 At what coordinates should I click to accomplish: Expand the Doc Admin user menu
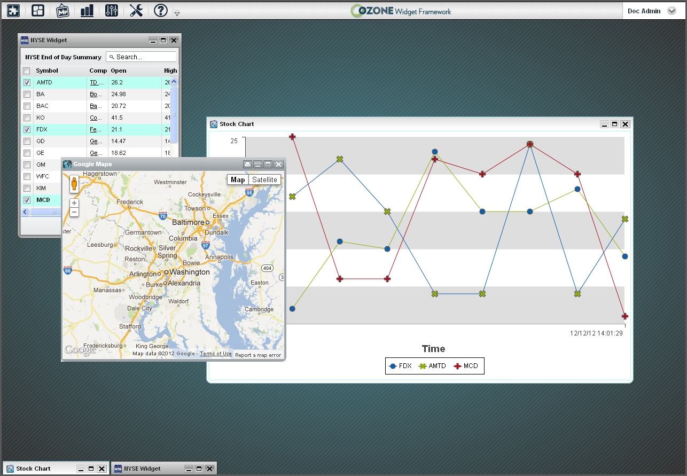672,11
